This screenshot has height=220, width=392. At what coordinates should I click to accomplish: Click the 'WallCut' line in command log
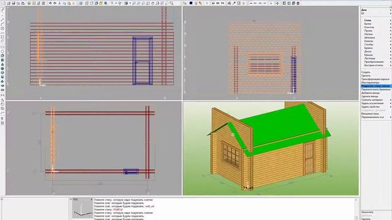(x=108, y=210)
